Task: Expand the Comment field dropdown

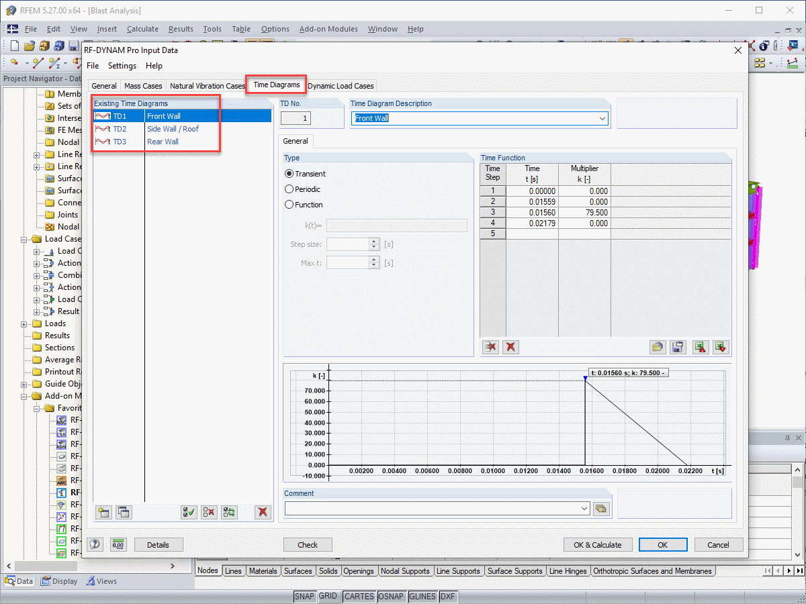Action: tap(583, 508)
